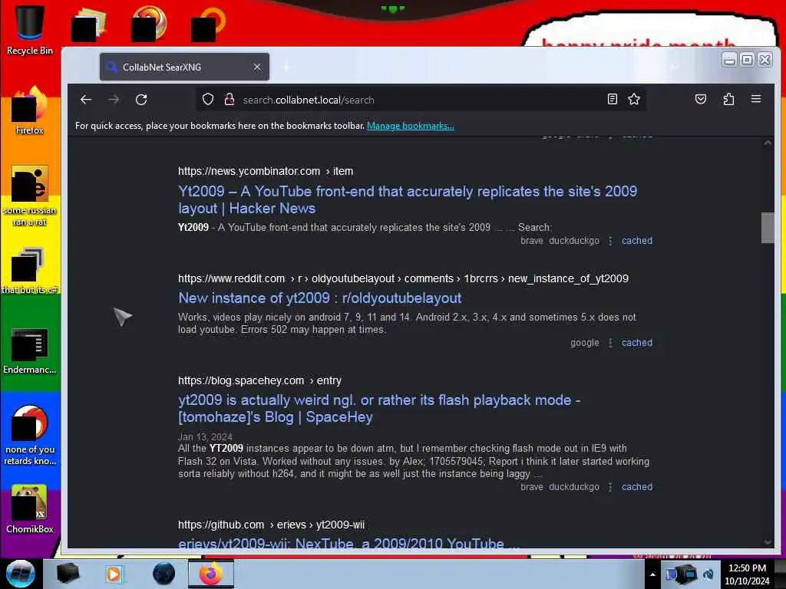786x589 pixels.
Task: Click 'brave' engine label on Hacker News result
Action: coord(532,241)
